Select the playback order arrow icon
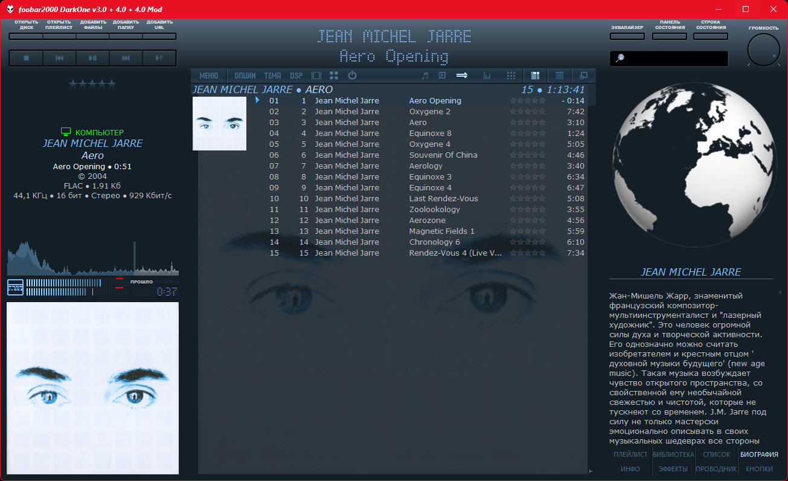The width and height of the screenshot is (788, 481). click(x=462, y=76)
